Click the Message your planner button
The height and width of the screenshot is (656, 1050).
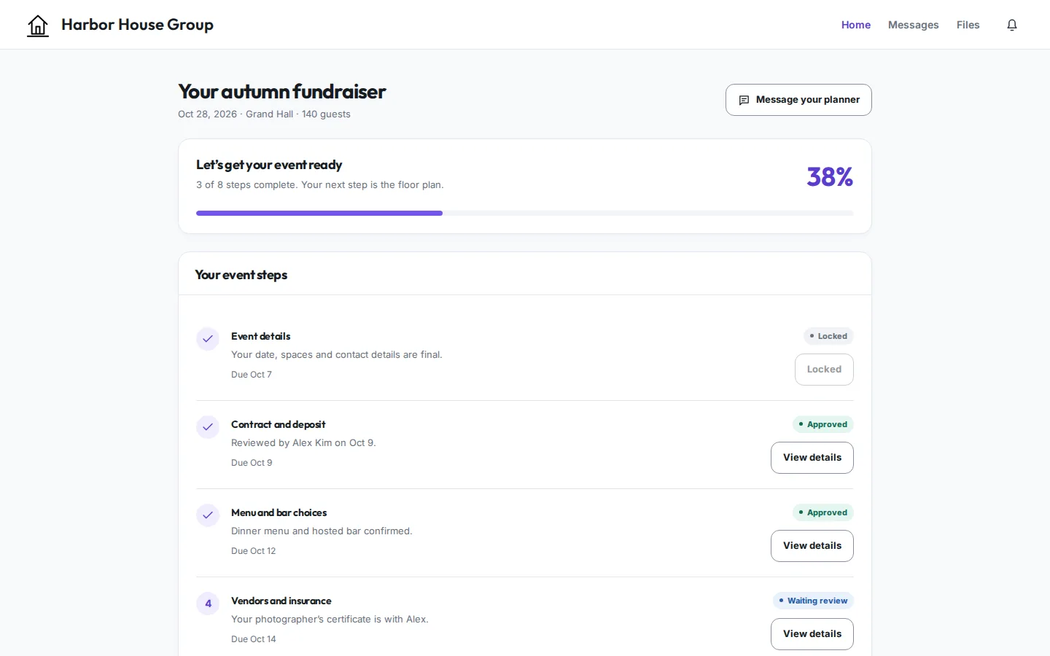tap(798, 100)
